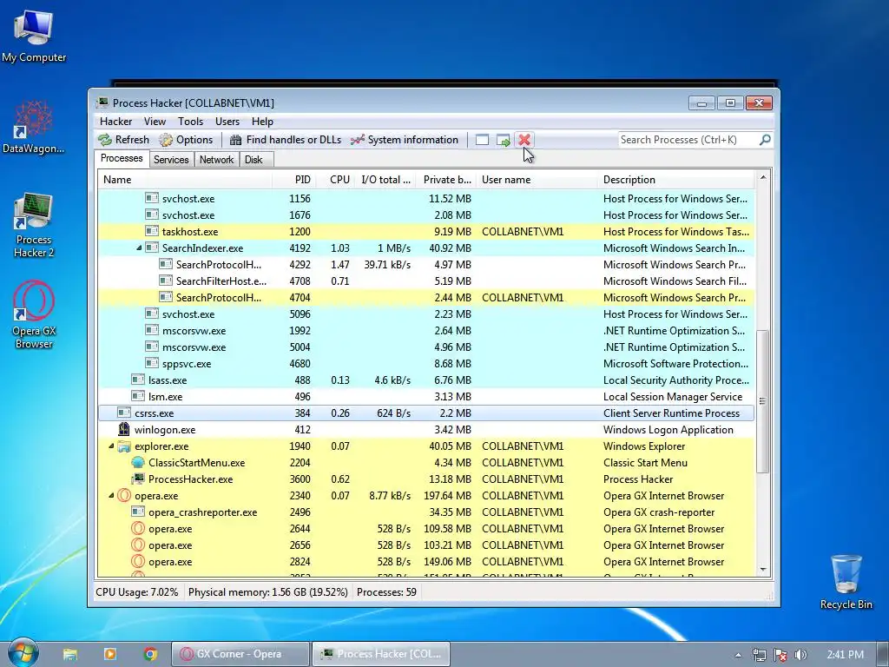The image size is (889, 667).
Task: Select opera_crashreporter.exe process row
Action: [x=426, y=512]
